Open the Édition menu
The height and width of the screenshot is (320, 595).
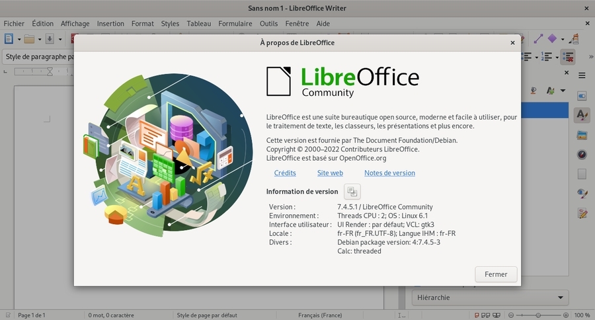coord(42,24)
